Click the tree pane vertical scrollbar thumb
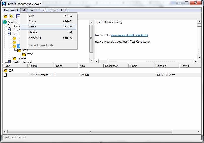 (91, 38)
